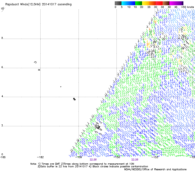Click the '20141017 ascending' date label
This screenshot has width=195, height=171.
coord(57,4)
